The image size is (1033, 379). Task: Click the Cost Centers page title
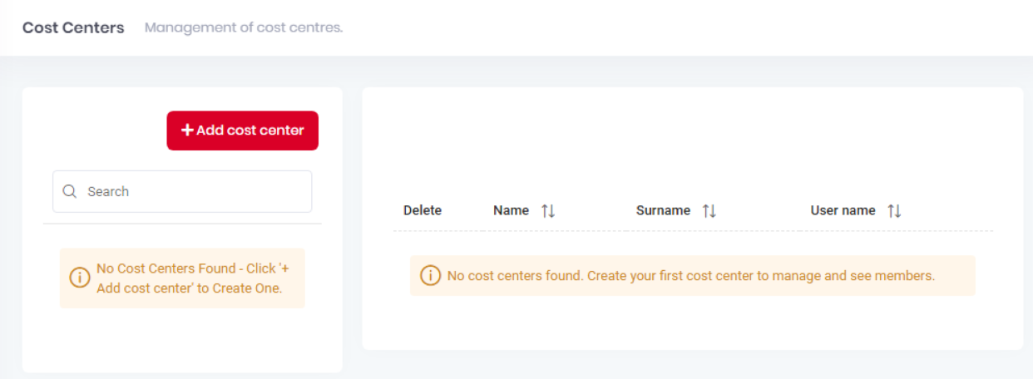point(73,27)
